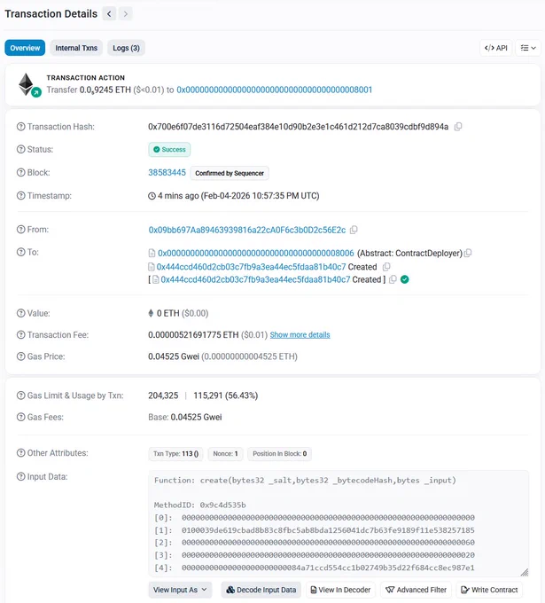Screen dimensions: 545x603
Task: Copy the transaction hash
Action: tap(458, 127)
